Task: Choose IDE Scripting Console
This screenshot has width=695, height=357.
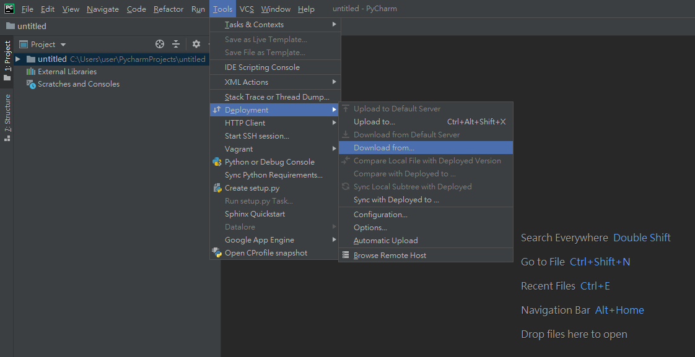Action: (275, 67)
